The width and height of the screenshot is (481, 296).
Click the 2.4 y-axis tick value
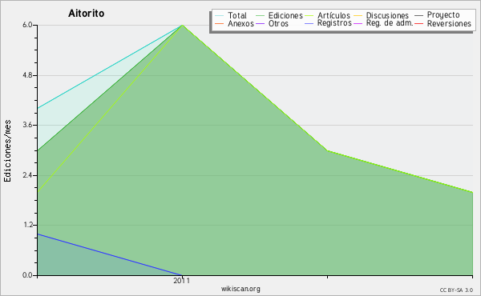(27, 175)
